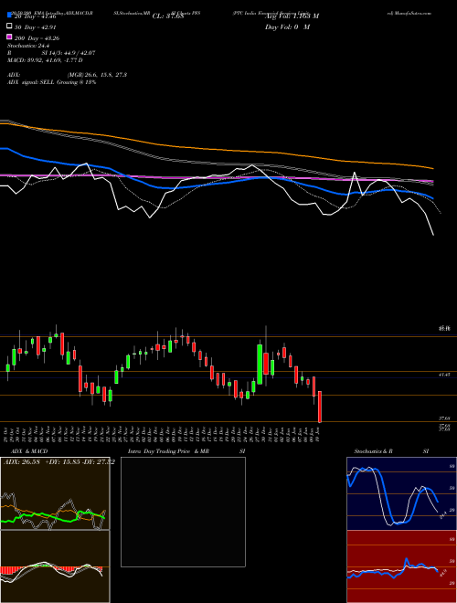Click the 41.45 price axis label
Image resolution: width=457 pixels, height=603 pixels.
[x=444, y=375]
